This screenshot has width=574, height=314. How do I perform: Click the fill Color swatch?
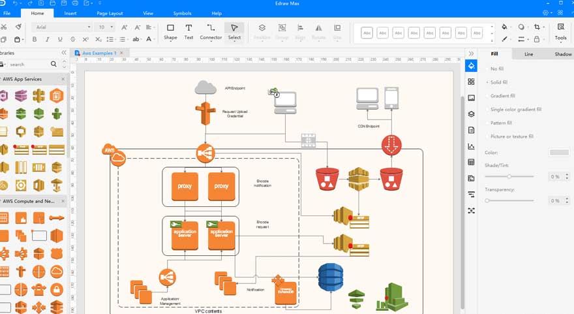tap(559, 153)
